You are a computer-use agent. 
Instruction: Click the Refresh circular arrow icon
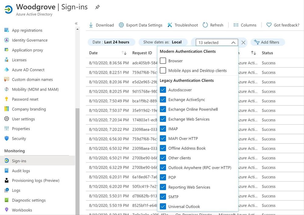pos(205,25)
